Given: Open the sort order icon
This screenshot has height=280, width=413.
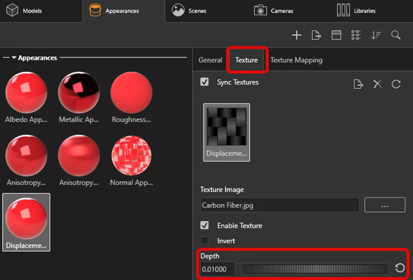Looking at the screenshot, I should point(376,35).
